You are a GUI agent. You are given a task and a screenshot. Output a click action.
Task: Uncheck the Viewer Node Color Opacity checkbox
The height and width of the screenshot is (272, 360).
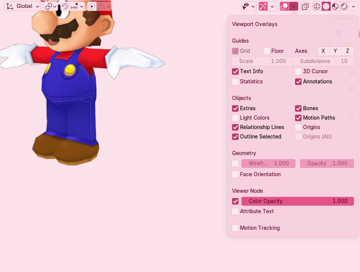click(235, 201)
